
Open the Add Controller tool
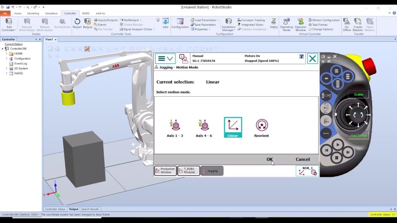pos(9,25)
